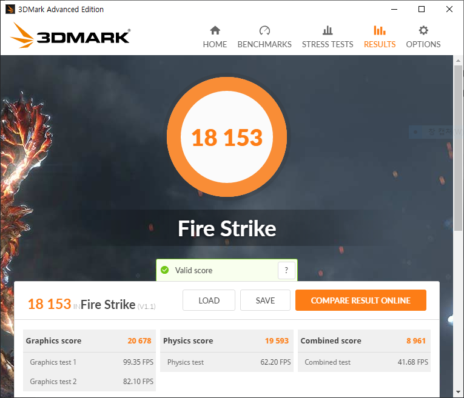Open the OPTIONS tab
Image resolution: width=464 pixels, height=398 pixels.
click(x=423, y=44)
